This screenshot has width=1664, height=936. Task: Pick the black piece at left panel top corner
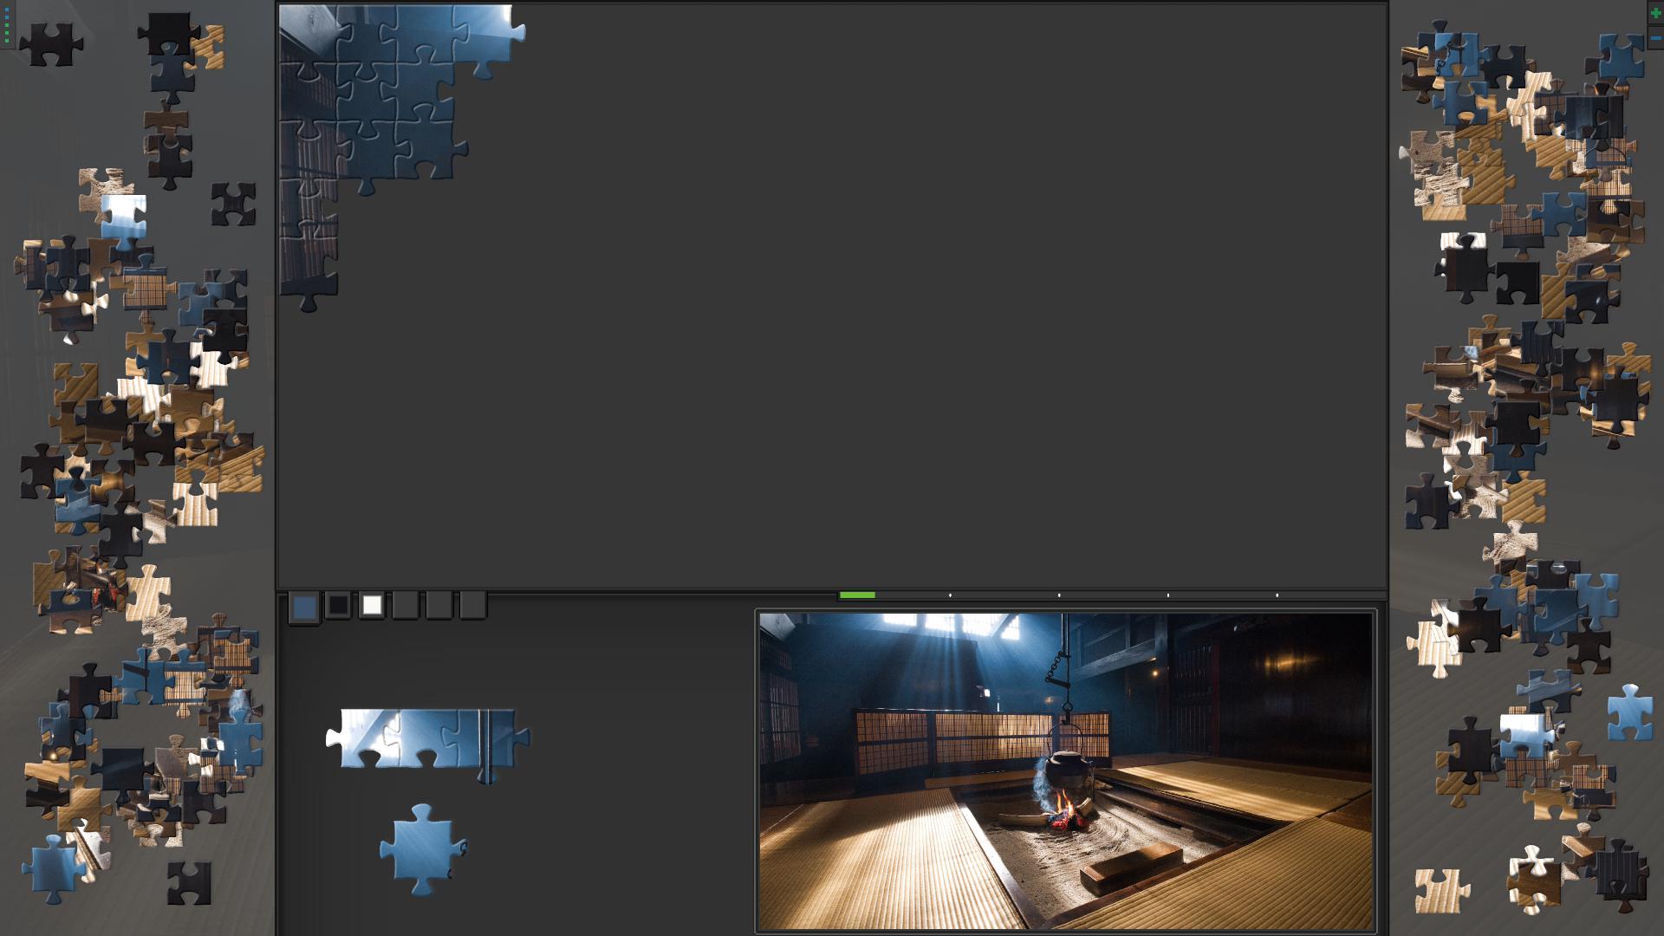(x=51, y=44)
